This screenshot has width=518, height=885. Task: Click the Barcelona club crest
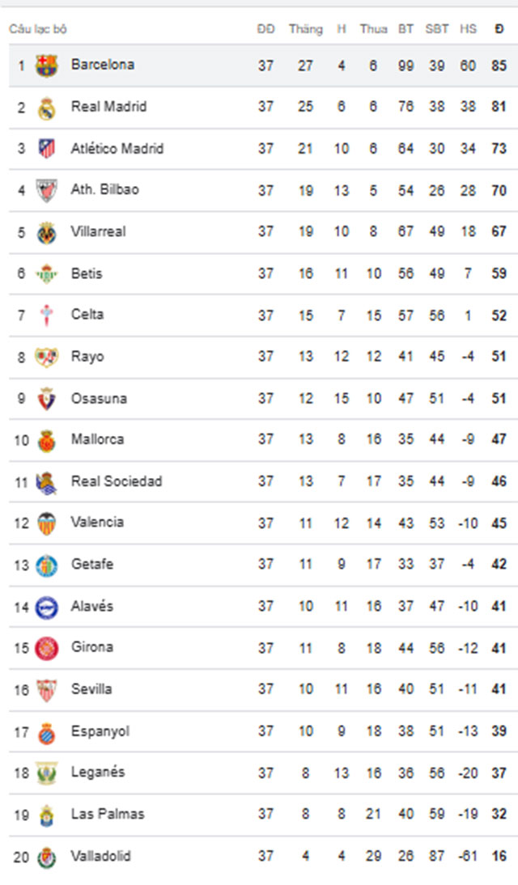tap(46, 66)
